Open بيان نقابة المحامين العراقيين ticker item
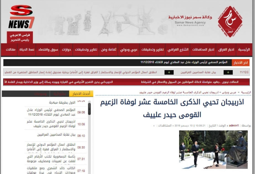Screen dimensions: 255x174 coord(198,72)
